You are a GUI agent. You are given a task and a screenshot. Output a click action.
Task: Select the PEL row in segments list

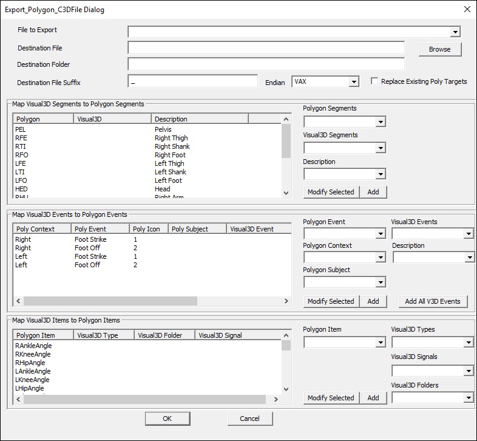pyautogui.click(x=147, y=129)
